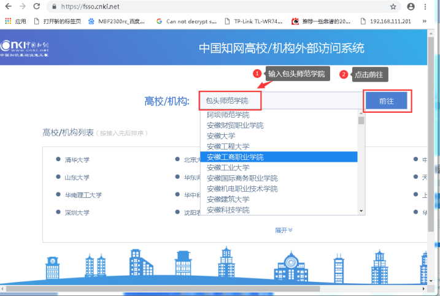Open the user profile account icon

(x=411, y=7)
